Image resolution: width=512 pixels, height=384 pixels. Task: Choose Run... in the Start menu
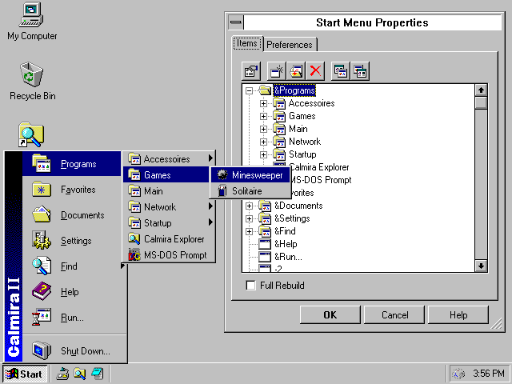coord(74,318)
